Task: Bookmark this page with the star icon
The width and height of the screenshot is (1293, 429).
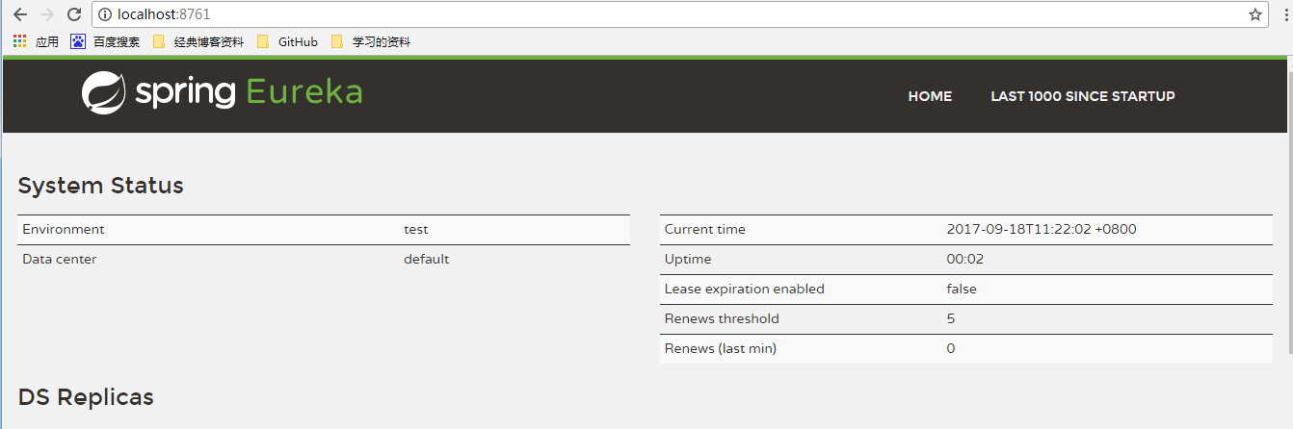Action: pyautogui.click(x=1255, y=14)
